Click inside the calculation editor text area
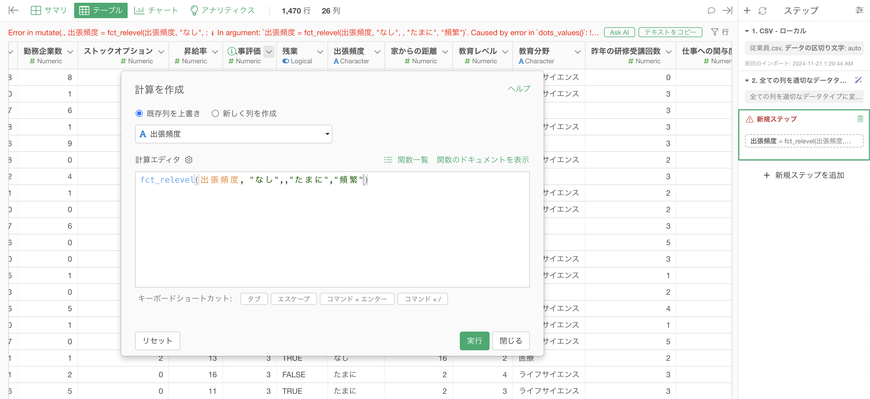The height and width of the screenshot is (399, 870). coord(332,229)
